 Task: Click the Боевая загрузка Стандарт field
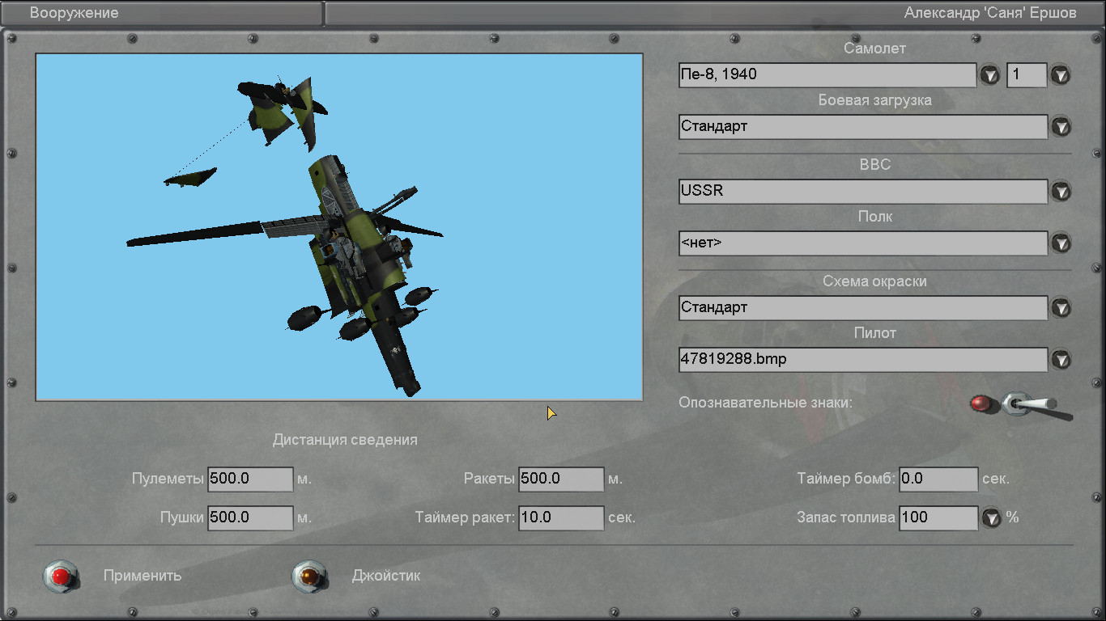[x=863, y=127]
